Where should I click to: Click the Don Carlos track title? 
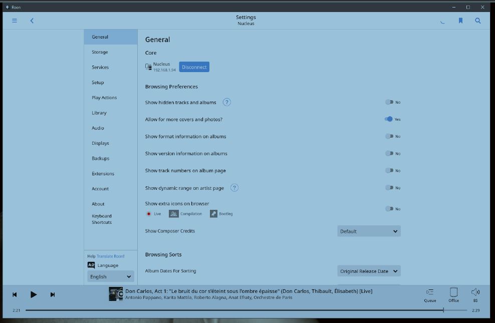point(249,291)
